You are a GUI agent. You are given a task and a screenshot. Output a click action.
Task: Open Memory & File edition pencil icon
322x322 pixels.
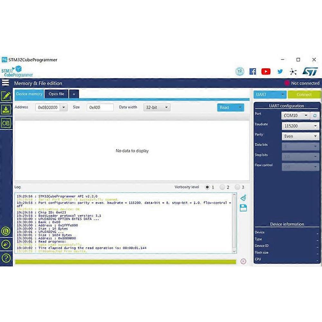(x=6, y=96)
